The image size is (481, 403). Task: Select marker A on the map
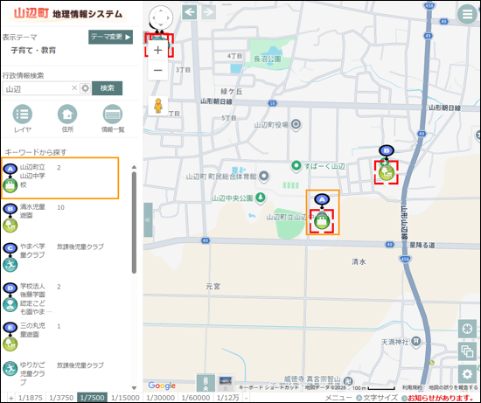322,199
